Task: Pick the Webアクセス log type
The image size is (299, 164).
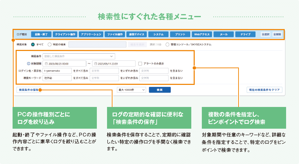Action: pos(202,34)
